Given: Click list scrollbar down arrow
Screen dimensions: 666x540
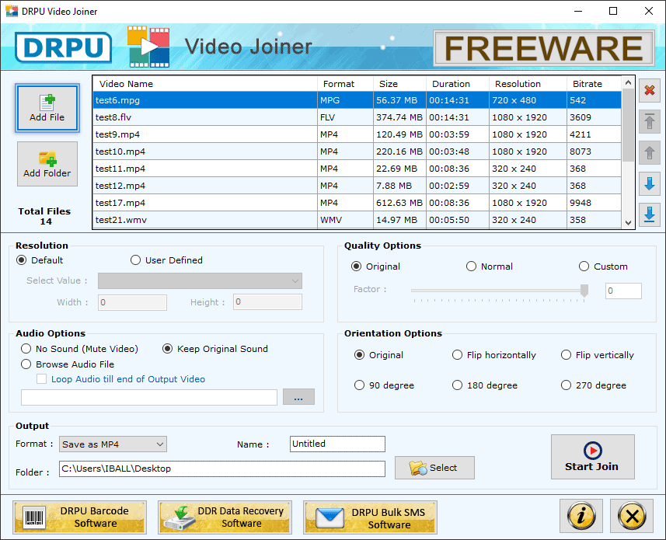Looking at the screenshot, I should (628, 223).
